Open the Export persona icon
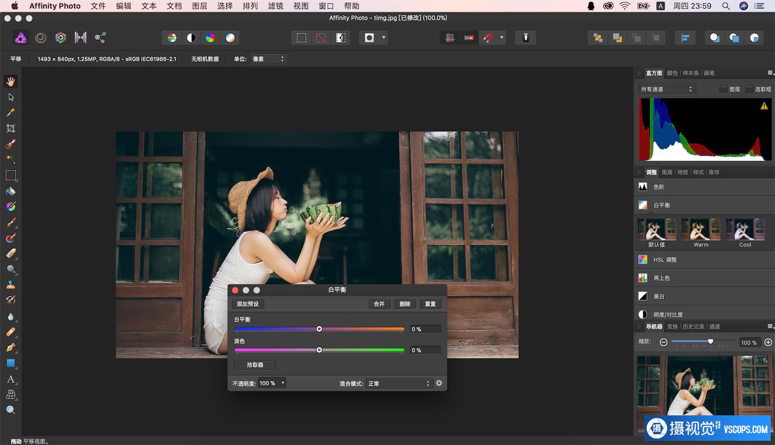 click(x=100, y=38)
